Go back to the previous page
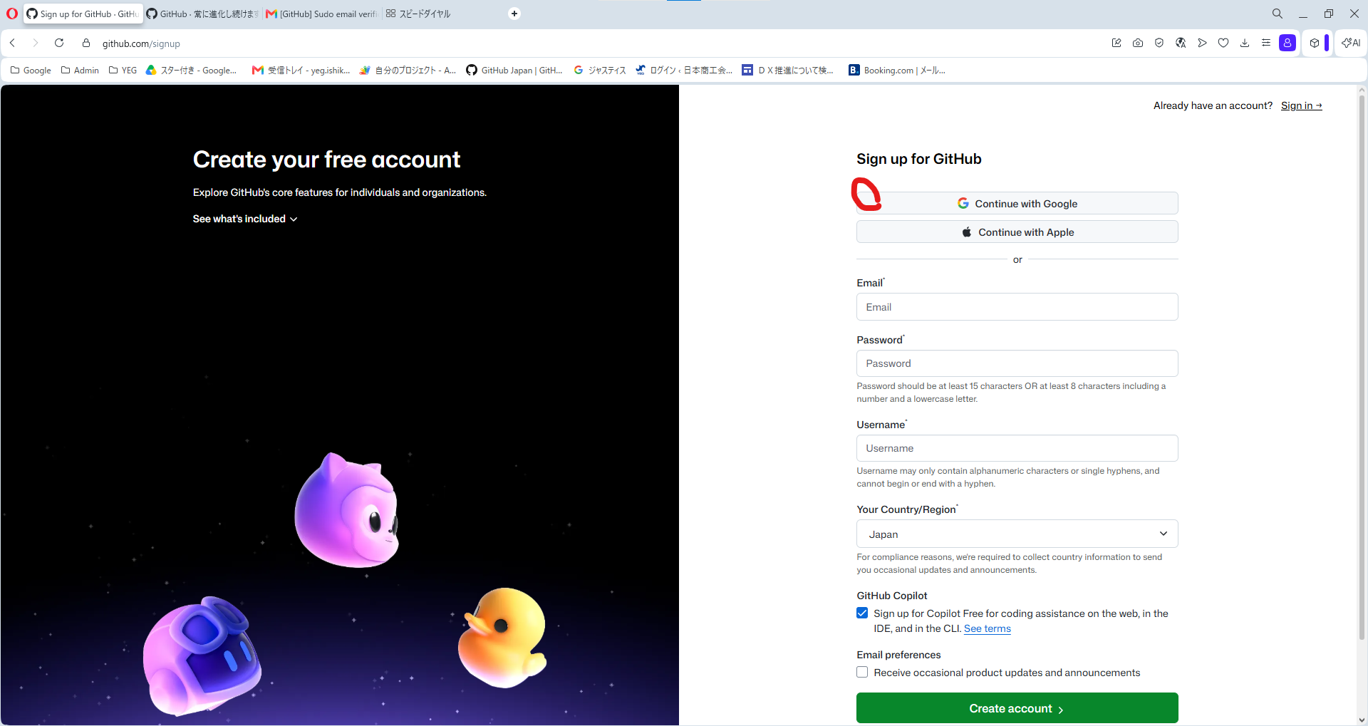 [12, 43]
